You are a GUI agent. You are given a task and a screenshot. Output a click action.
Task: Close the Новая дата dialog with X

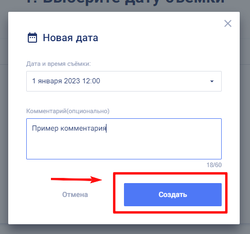click(x=228, y=24)
